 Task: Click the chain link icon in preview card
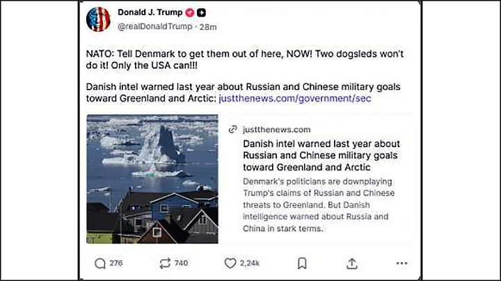click(233, 130)
